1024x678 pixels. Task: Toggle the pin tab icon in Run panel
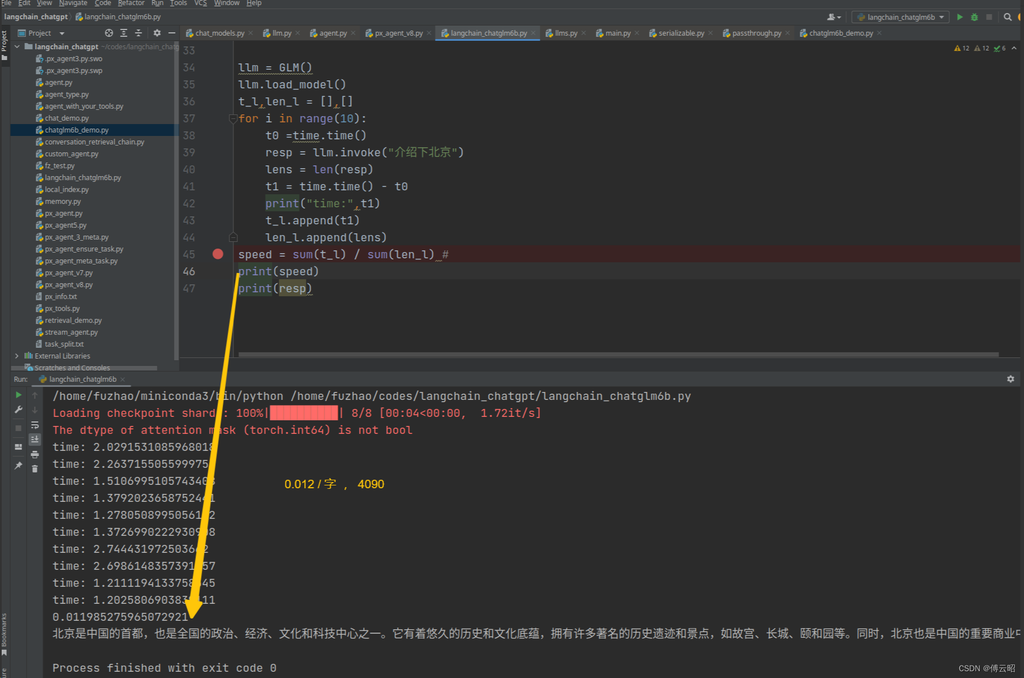pyautogui.click(x=19, y=465)
